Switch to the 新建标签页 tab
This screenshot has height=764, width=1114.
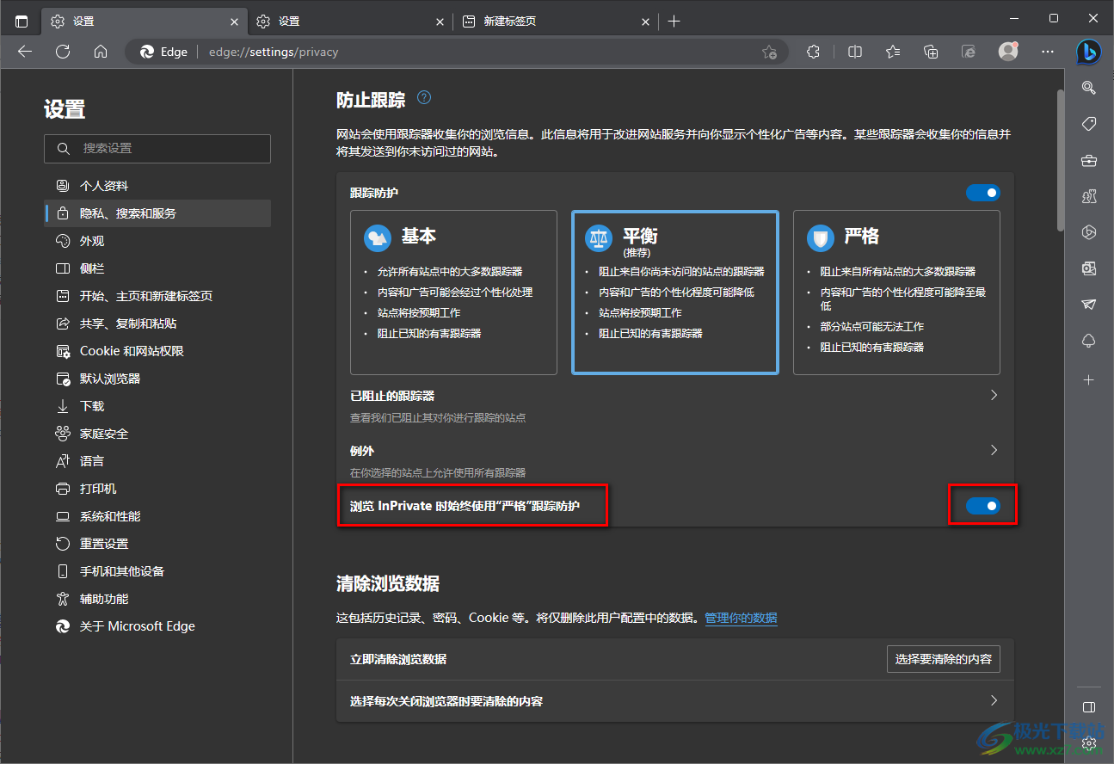pyautogui.click(x=555, y=21)
